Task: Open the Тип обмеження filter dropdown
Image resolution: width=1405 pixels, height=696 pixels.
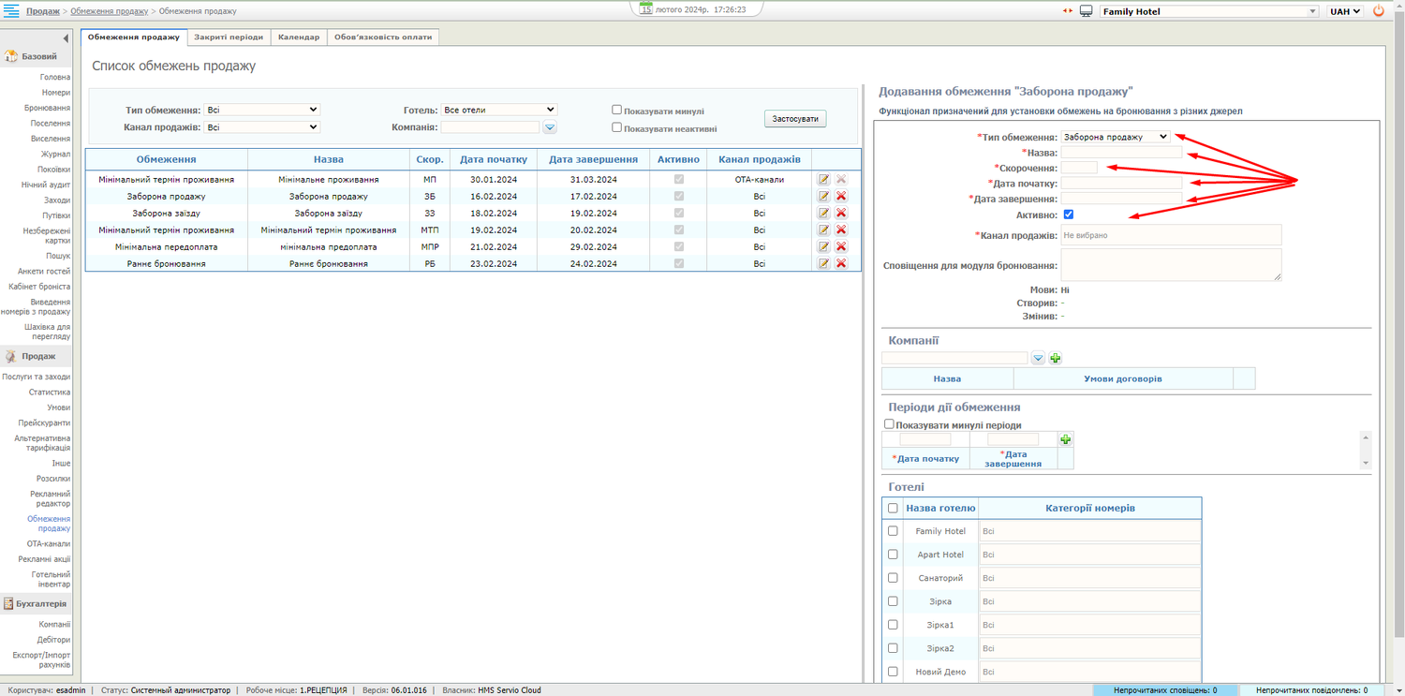Action: point(262,110)
